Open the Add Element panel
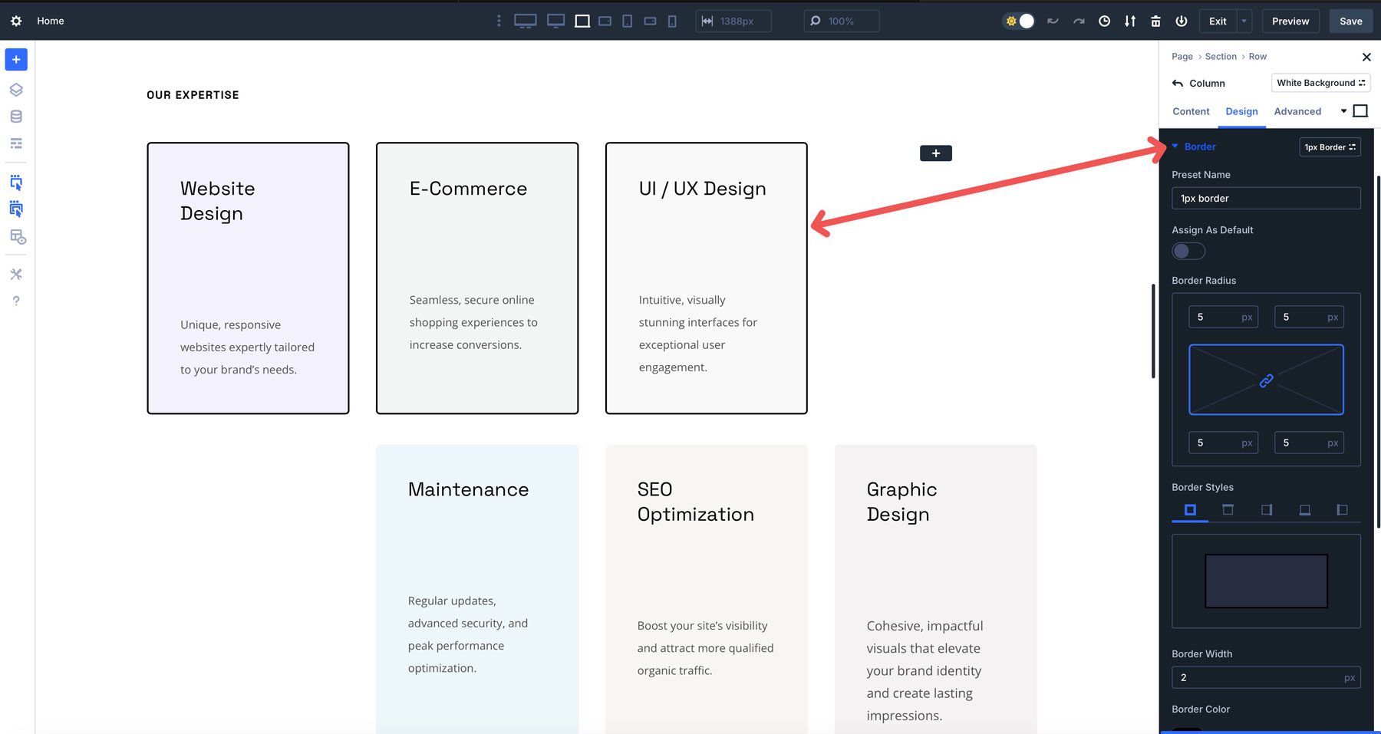The height and width of the screenshot is (734, 1381). pyautogui.click(x=15, y=59)
